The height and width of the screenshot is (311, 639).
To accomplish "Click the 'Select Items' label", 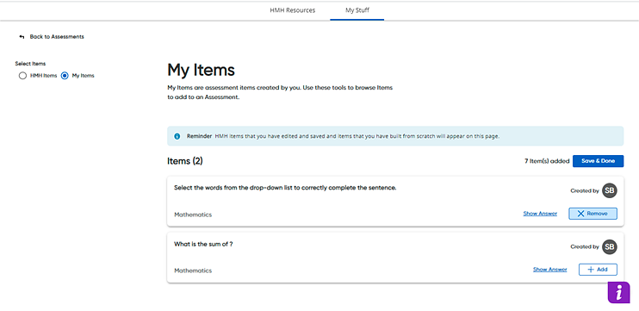I will click(x=30, y=64).
